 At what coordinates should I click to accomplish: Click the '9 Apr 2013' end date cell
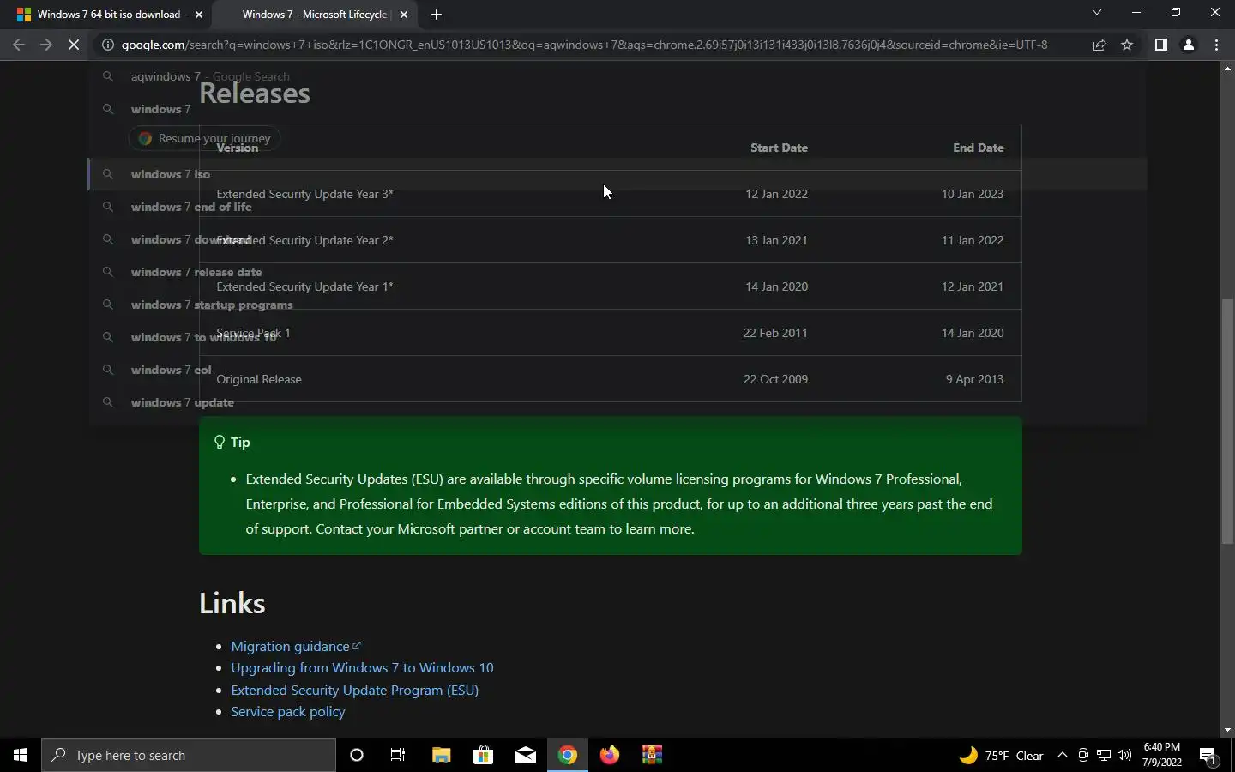point(974,379)
